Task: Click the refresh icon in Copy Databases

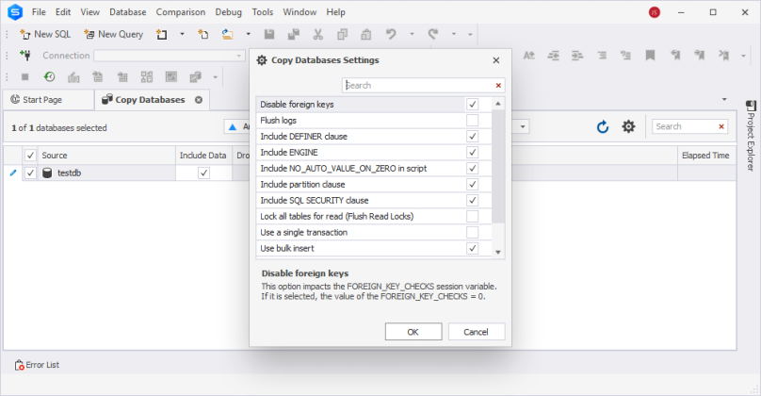Action: click(603, 127)
